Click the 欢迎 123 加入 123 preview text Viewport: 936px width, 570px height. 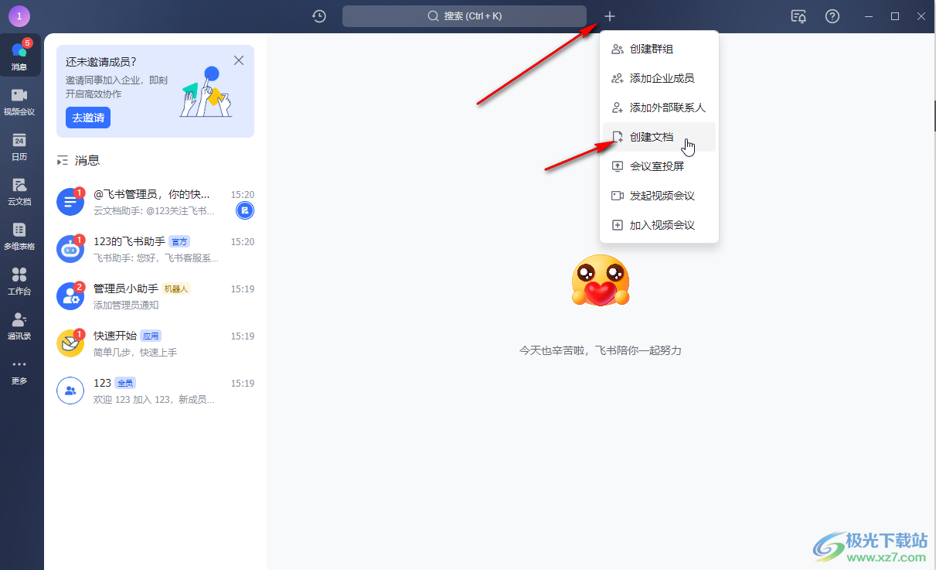[x=154, y=399]
